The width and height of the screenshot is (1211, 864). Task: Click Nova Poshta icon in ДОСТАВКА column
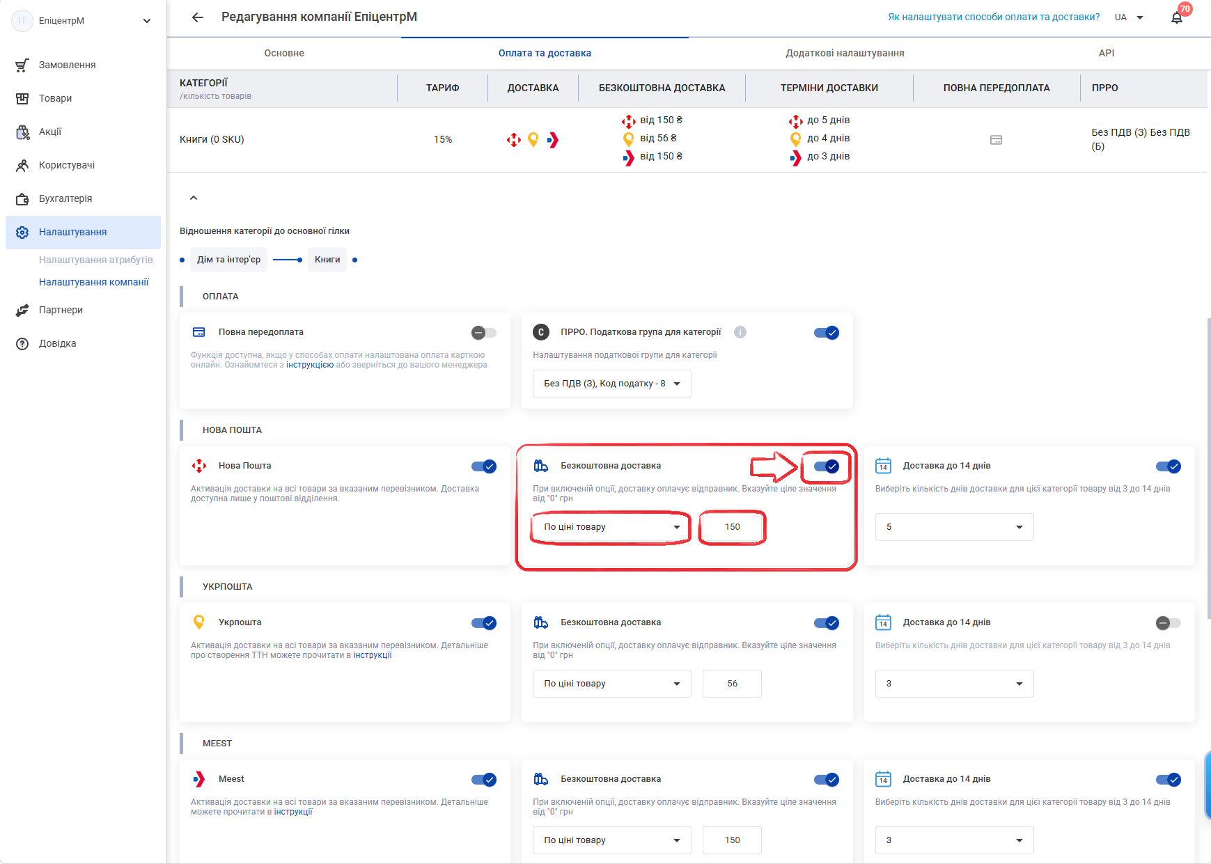[514, 140]
